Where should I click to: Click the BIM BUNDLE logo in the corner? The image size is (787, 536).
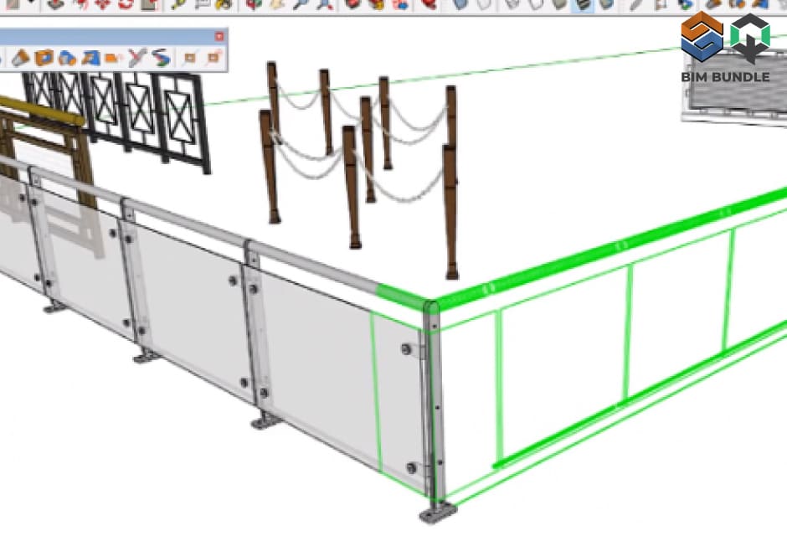click(x=728, y=46)
